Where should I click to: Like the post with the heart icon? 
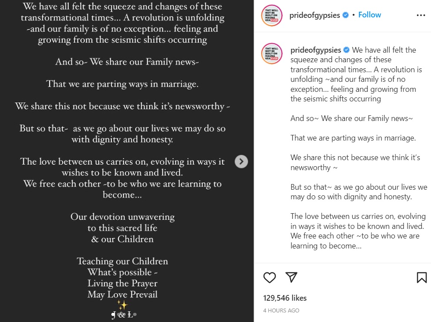coord(270,278)
